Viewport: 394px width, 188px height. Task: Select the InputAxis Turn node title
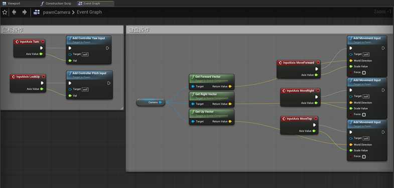click(30, 41)
